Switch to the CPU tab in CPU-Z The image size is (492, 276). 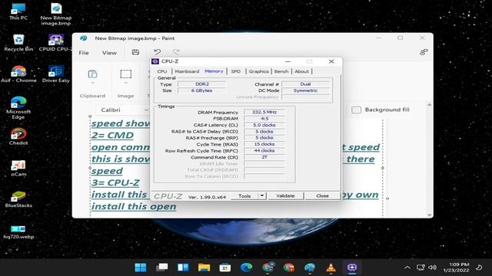tap(162, 71)
